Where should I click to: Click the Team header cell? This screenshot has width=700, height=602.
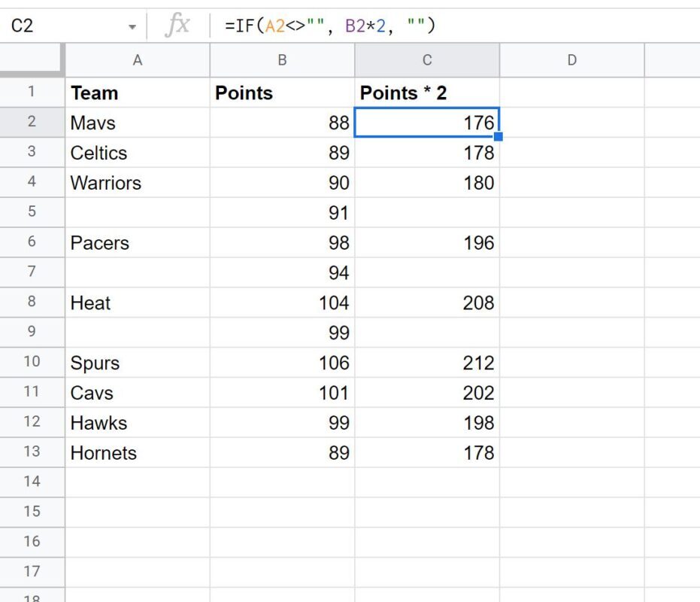point(138,93)
